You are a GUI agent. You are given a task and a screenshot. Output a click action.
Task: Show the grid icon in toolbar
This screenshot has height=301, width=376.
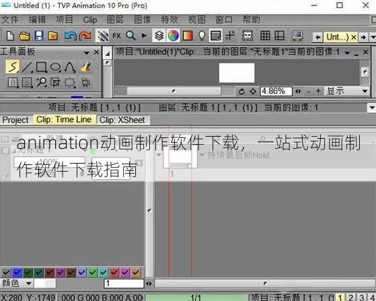265,36
